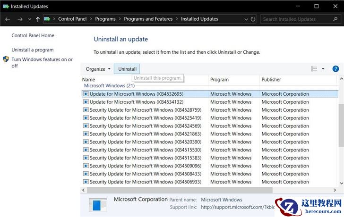This screenshot has height=217, width=344.
Task: Click the details pane update thumbnail
Action: [x=98, y=205]
